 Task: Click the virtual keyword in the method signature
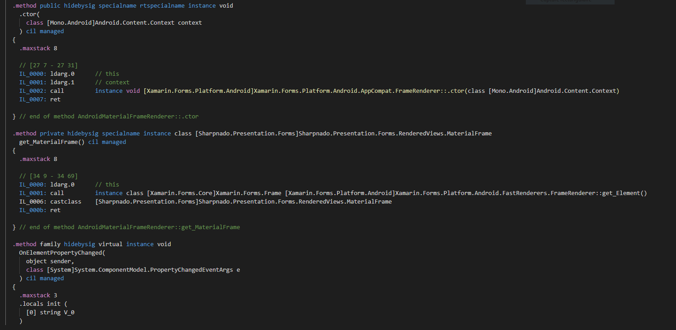tap(110, 244)
